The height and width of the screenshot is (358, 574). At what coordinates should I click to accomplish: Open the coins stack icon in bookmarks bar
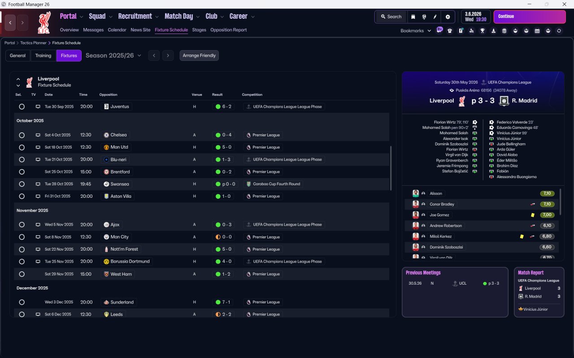coord(504,31)
